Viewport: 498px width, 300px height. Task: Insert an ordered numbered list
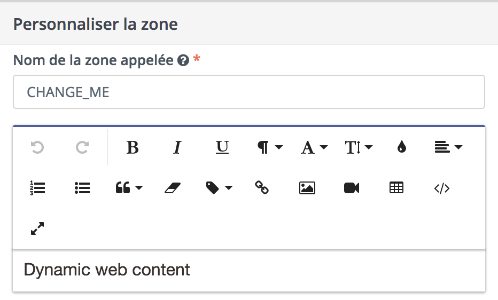(x=37, y=188)
